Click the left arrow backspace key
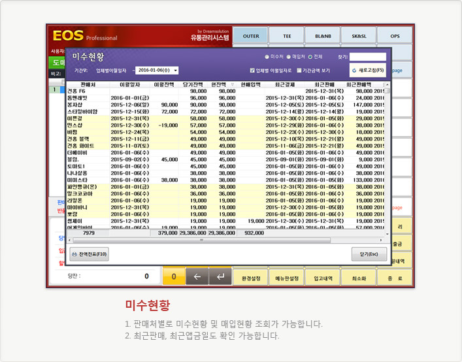The height and width of the screenshot is (362, 462). point(197,276)
